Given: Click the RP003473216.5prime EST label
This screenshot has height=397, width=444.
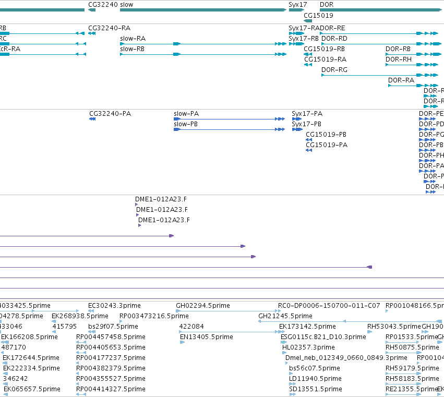Looking at the screenshot, I should coord(154,316).
